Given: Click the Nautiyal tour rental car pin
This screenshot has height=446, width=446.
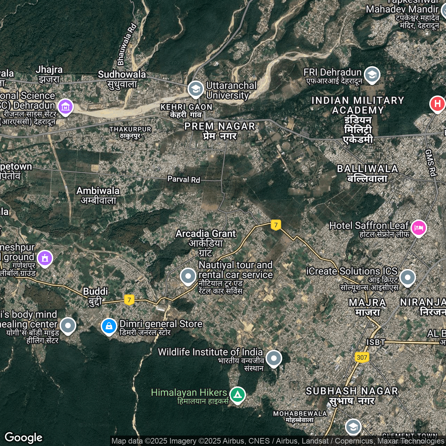Looking at the screenshot, I should [188, 276].
